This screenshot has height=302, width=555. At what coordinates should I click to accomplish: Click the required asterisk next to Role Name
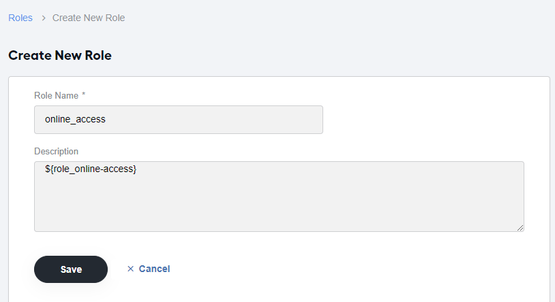(84, 95)
